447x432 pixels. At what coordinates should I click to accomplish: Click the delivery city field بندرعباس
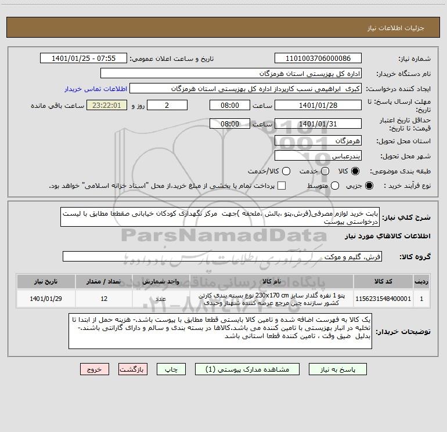318,156
